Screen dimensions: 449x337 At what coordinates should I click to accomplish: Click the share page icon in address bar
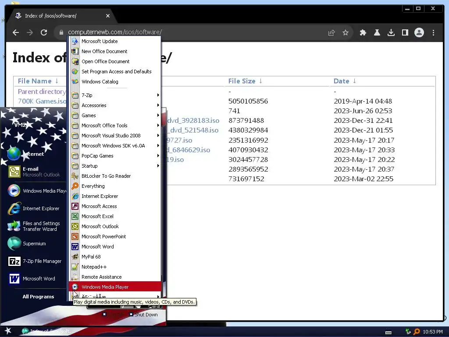tap(331, 32)
